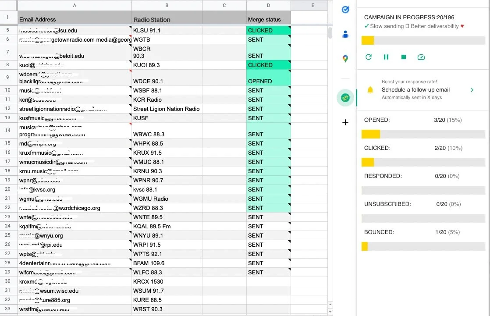Select column B header
This screenshot has height=316, width=490.
[167, 5]
